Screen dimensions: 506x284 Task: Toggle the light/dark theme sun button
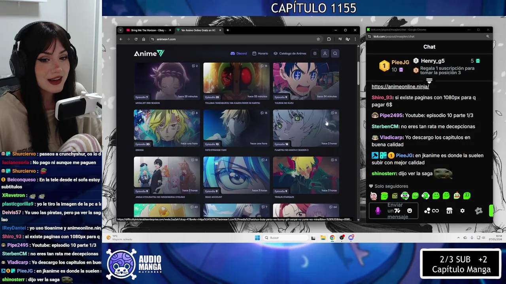(315, 54)
